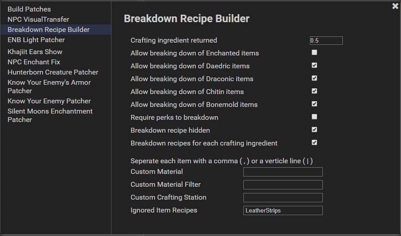This screenshot has height=236, width=401.
Task: Uncheck Allow breaking down of Daedric items
Action: coord(314,65)
